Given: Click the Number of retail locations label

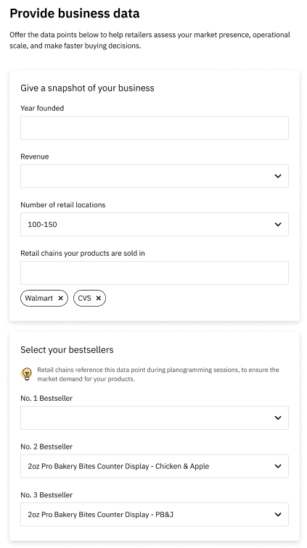Looking at the screenshot, I should pyautogui.click(x=62, y=205).
